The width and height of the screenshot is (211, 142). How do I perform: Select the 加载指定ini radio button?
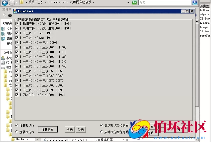[17, 132]
